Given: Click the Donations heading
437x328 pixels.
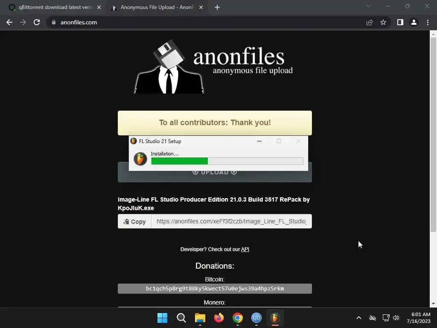Looking at the screenshot, I should click(x=215, y=266).
